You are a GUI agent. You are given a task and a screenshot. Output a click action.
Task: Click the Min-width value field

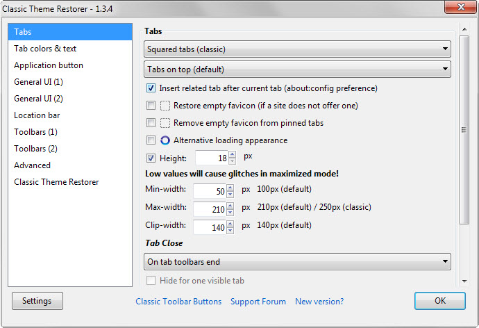tap(210, 191)
